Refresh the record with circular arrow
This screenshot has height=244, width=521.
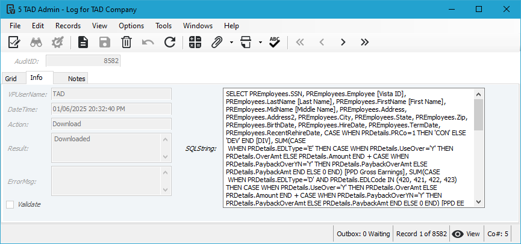point(170,42)
